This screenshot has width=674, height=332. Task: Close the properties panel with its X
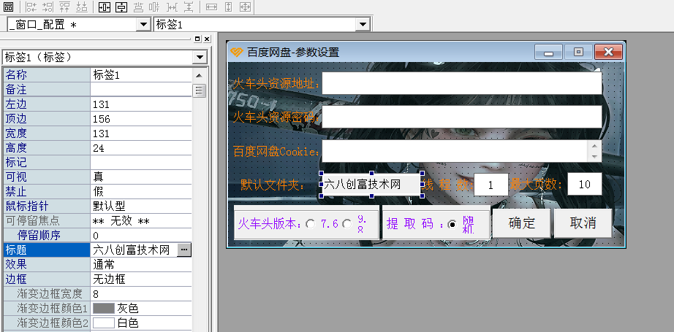207,39
